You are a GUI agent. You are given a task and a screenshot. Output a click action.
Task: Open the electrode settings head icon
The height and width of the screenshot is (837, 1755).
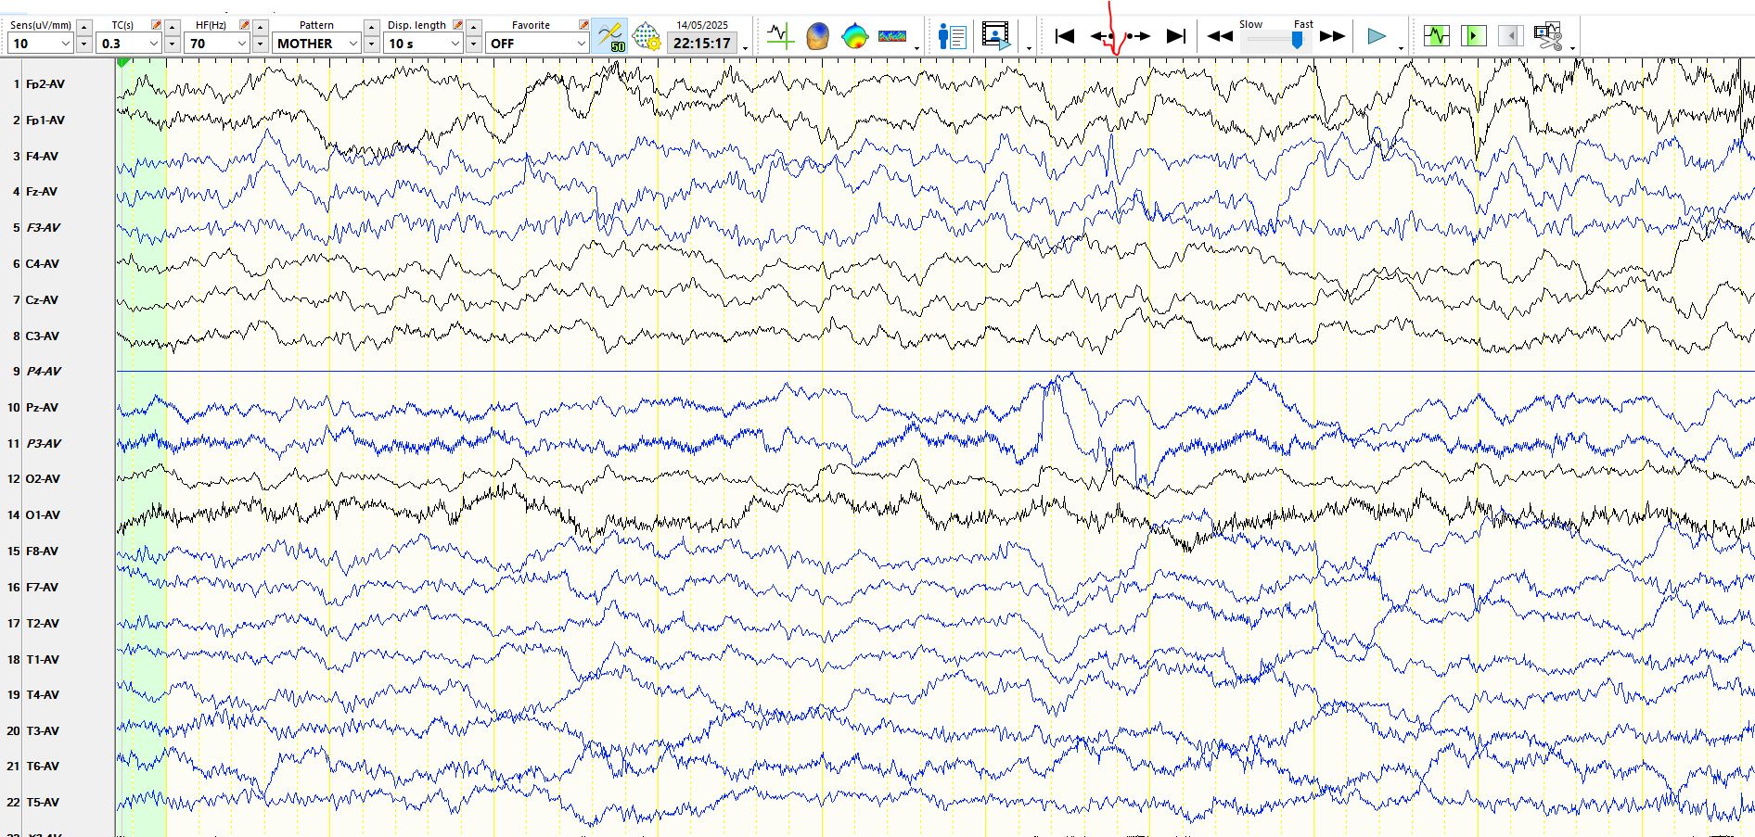coord(647,36)
